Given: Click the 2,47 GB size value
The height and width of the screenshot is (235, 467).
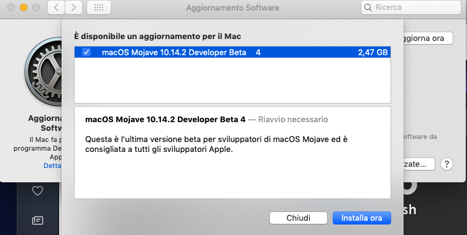Looking at the screenshot, I should pos(373,53).
